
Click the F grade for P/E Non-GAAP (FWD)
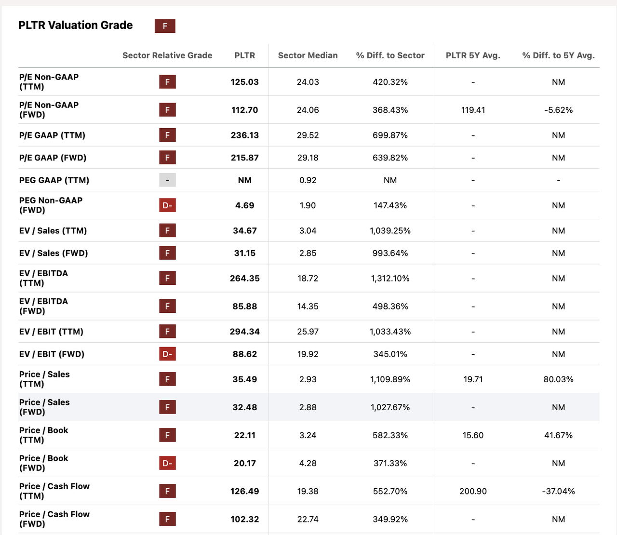pyautogui.click(x=167, y=110)
